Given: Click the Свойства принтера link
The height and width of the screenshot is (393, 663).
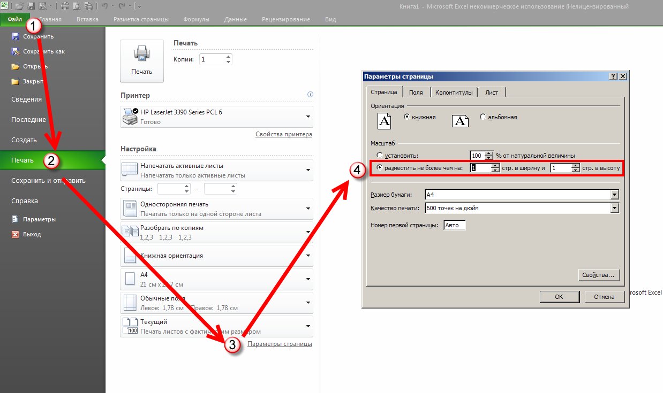Looking at the screenshot, I should pyautogui.click(x=284, y=134).
